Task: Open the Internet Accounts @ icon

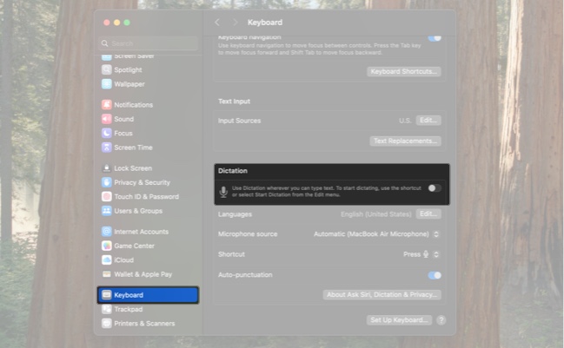Action: click(x=107, y=232)
